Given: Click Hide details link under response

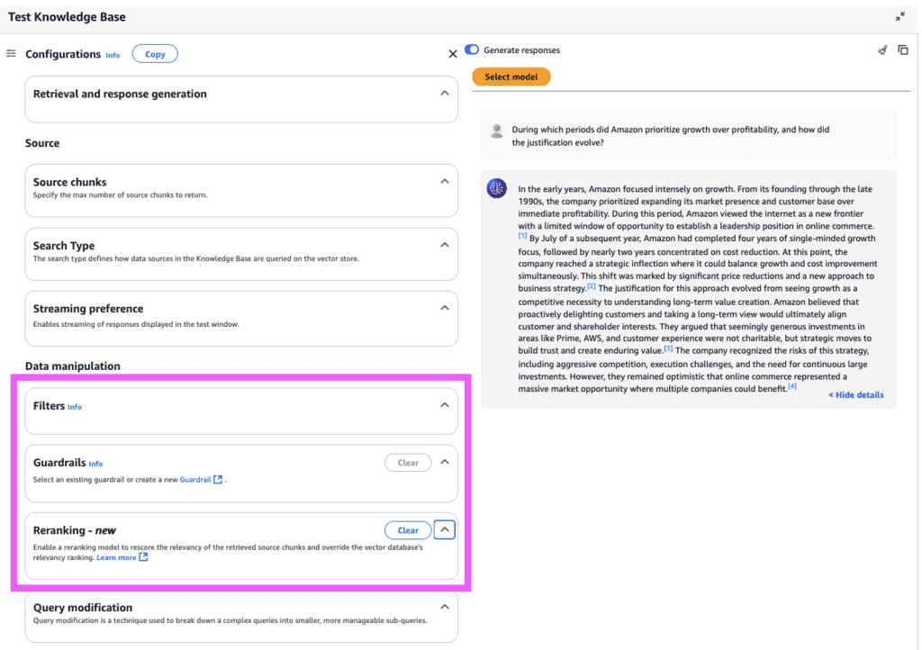Looking at the screenshot, I should click(855, 395).
